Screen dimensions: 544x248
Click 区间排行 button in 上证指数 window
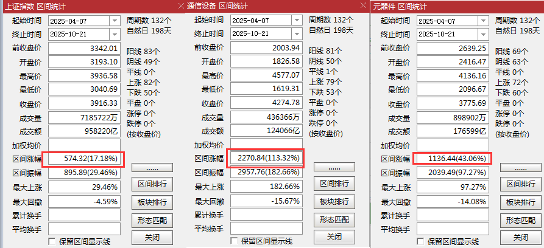(x=152, y=184)
